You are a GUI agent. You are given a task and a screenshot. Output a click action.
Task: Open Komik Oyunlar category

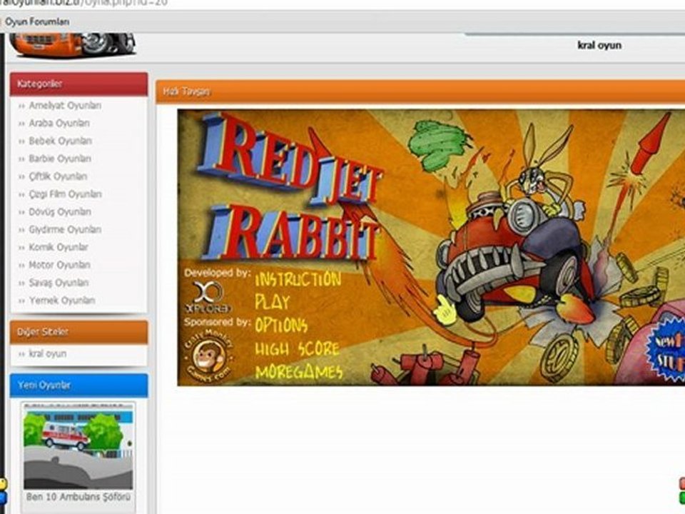click(x=58, y=248)
